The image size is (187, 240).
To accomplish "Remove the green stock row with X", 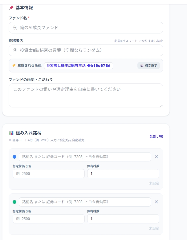I will tap(157, 202).
